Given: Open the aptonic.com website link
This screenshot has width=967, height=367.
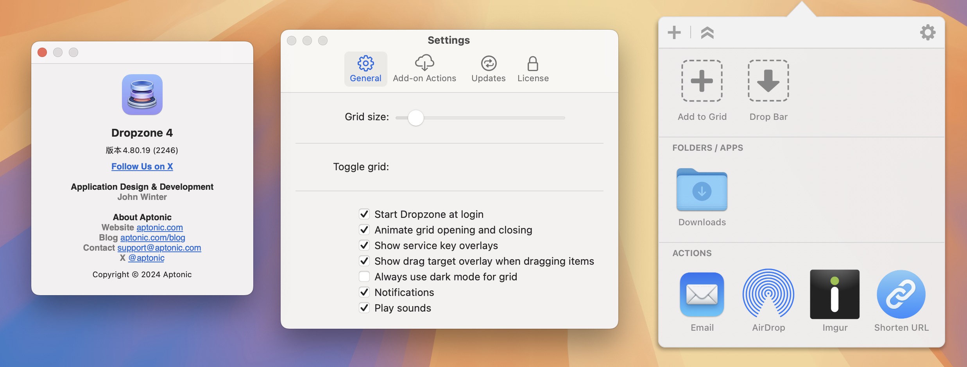Looking at the screenshot, I should point(159,228).
